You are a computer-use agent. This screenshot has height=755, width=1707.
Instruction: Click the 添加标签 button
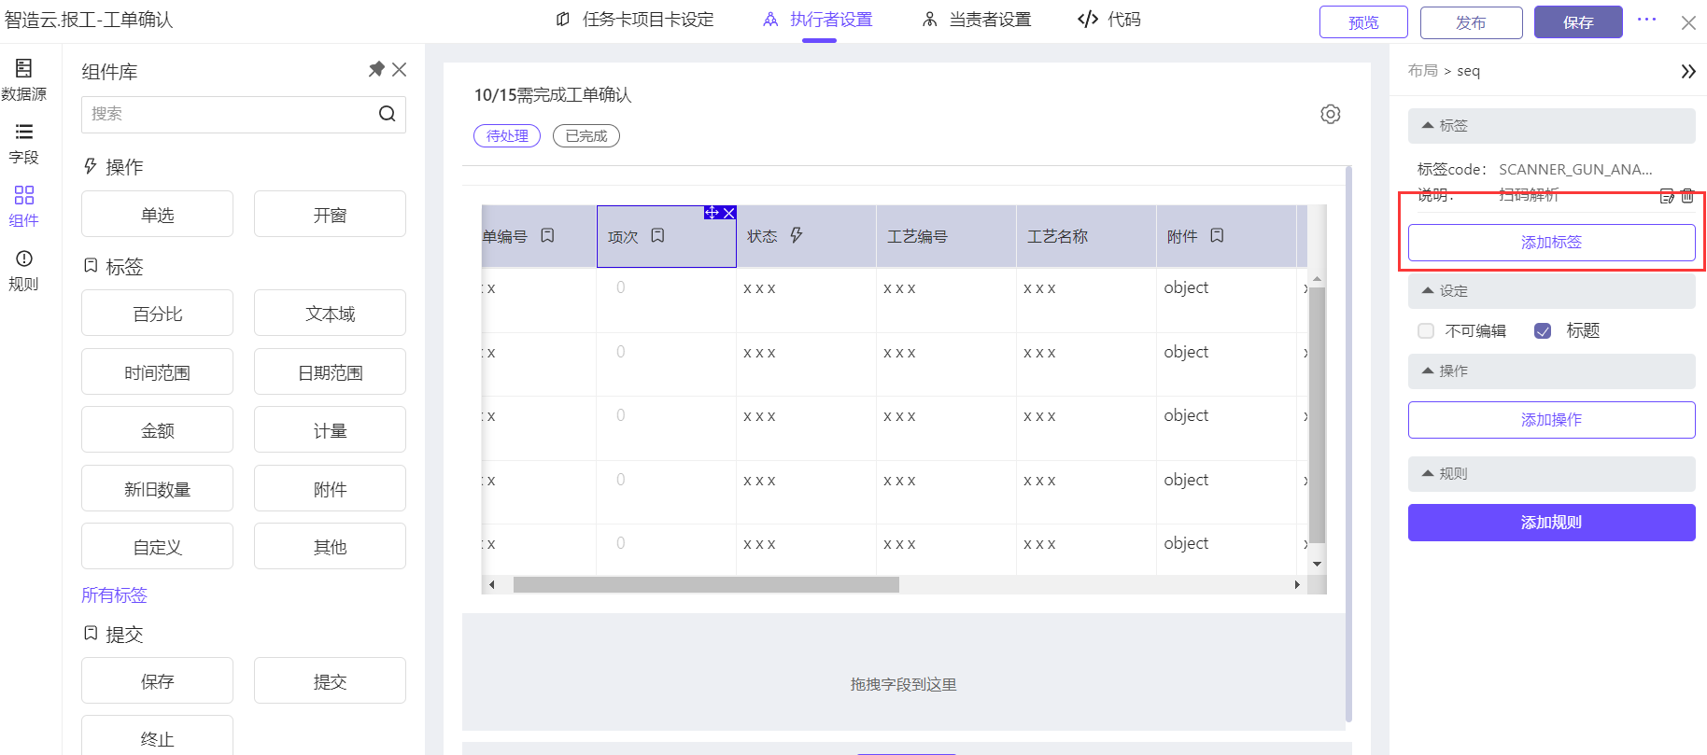[x=1551, y=243]
